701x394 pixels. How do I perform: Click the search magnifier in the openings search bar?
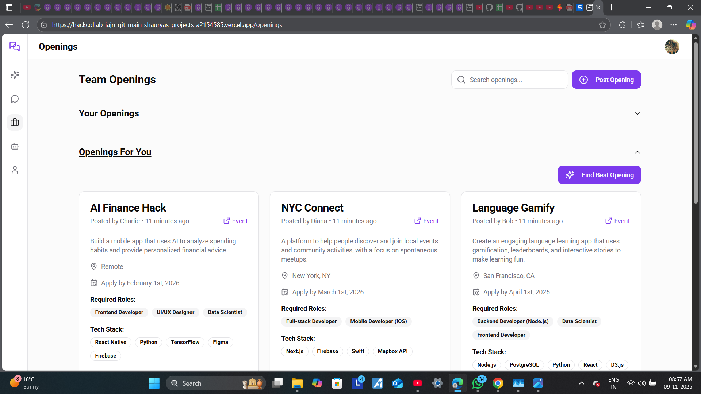coord(461,80)
